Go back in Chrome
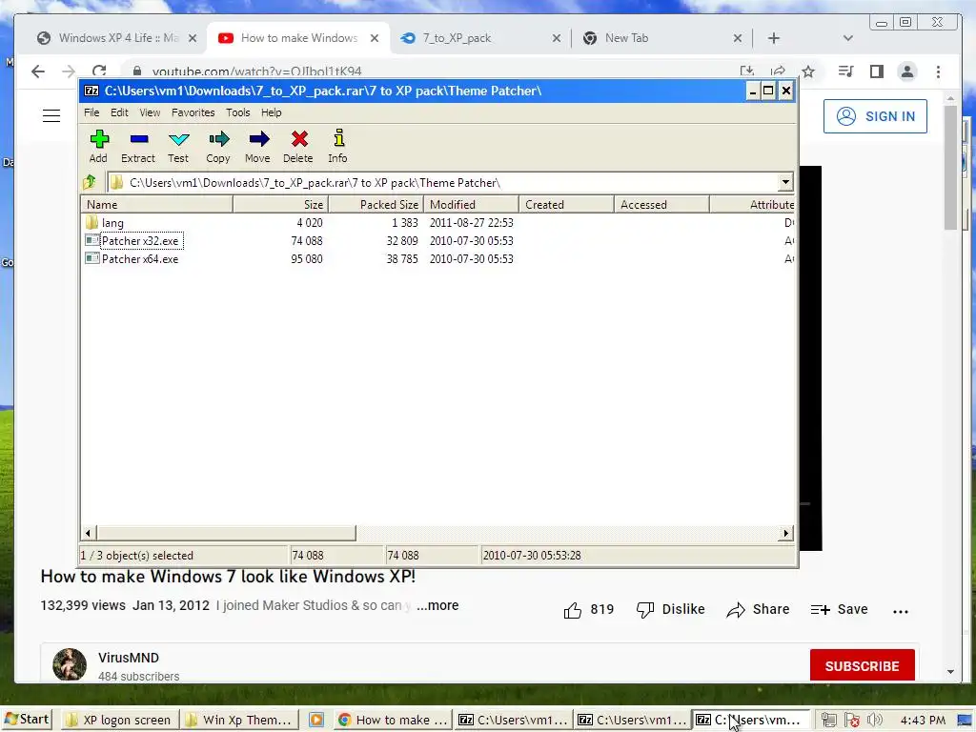Screen dimensions: 976x732 (x=38, y=71)
